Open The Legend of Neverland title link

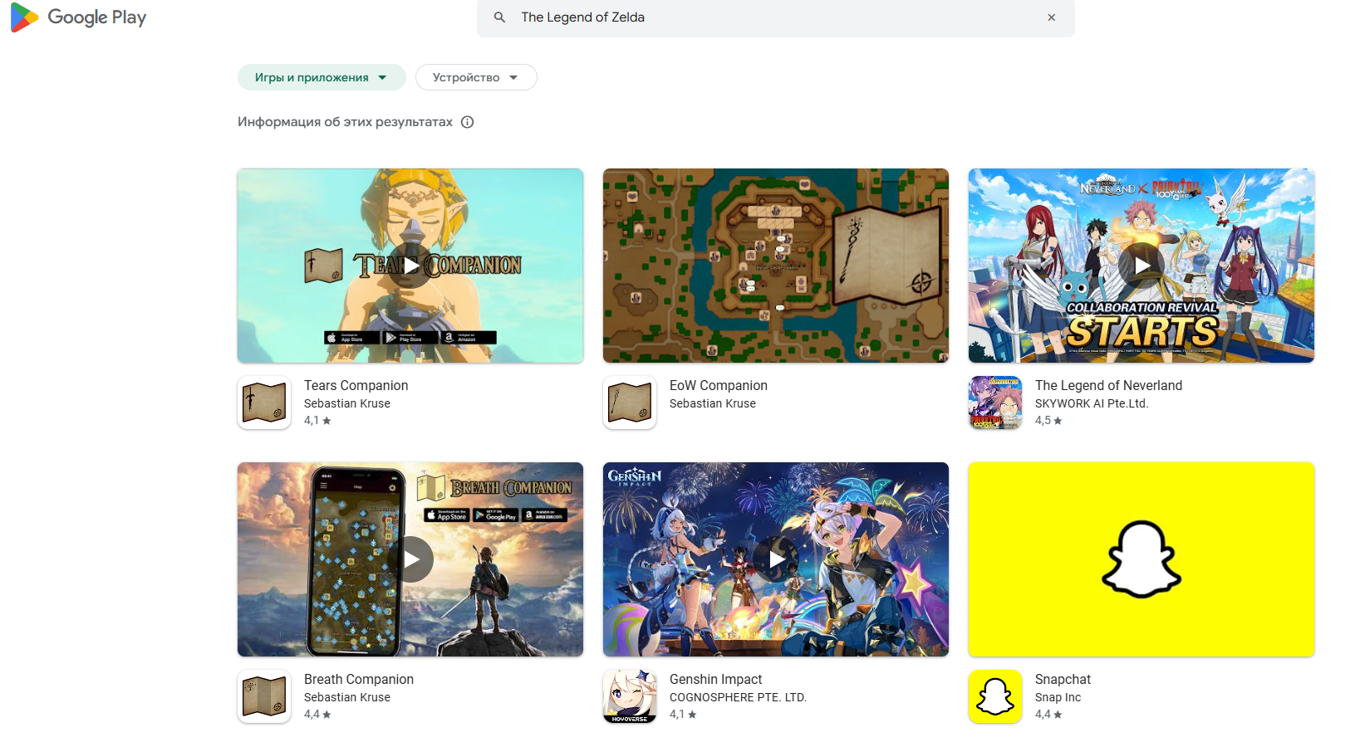[x=1108, y=386]
